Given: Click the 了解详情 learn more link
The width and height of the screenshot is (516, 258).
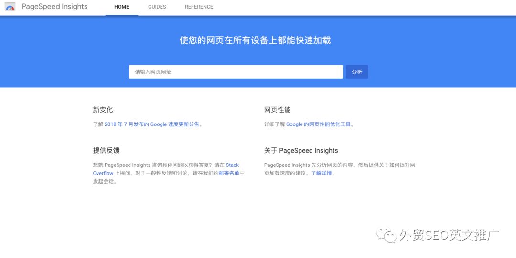Looking at the screenshot, I should point(322,173).
